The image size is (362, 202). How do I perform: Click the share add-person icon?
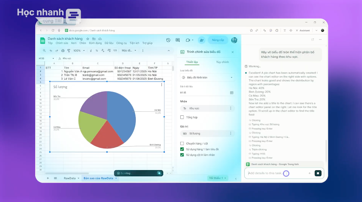201,40
